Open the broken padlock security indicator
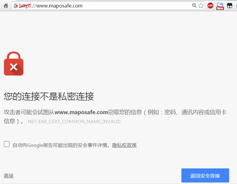This screenshot has width=237, height=184. point(16,6)
